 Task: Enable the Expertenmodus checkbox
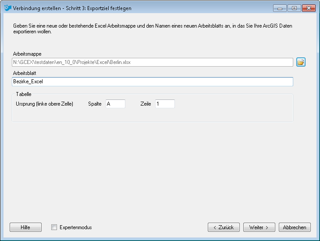coord(54,227)
